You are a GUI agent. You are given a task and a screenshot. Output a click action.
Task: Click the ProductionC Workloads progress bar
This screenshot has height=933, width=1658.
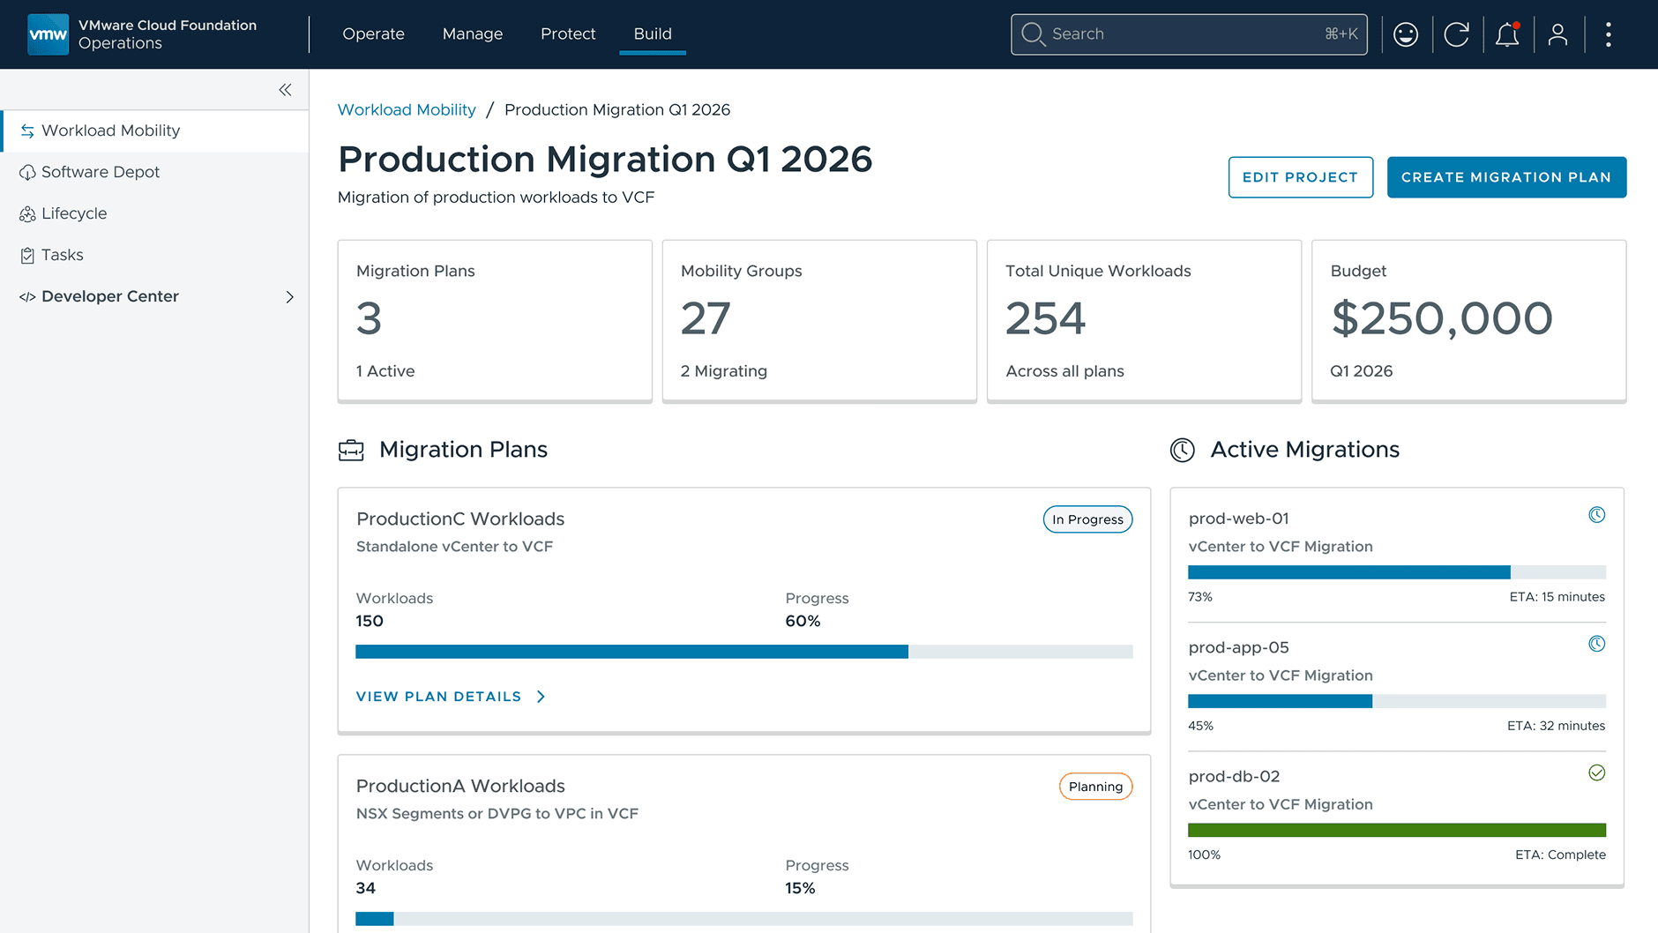click(x=743, y=652)
